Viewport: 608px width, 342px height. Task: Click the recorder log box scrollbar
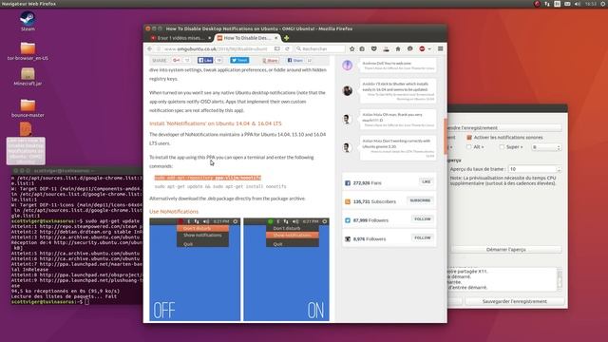(x=560, y=279)
